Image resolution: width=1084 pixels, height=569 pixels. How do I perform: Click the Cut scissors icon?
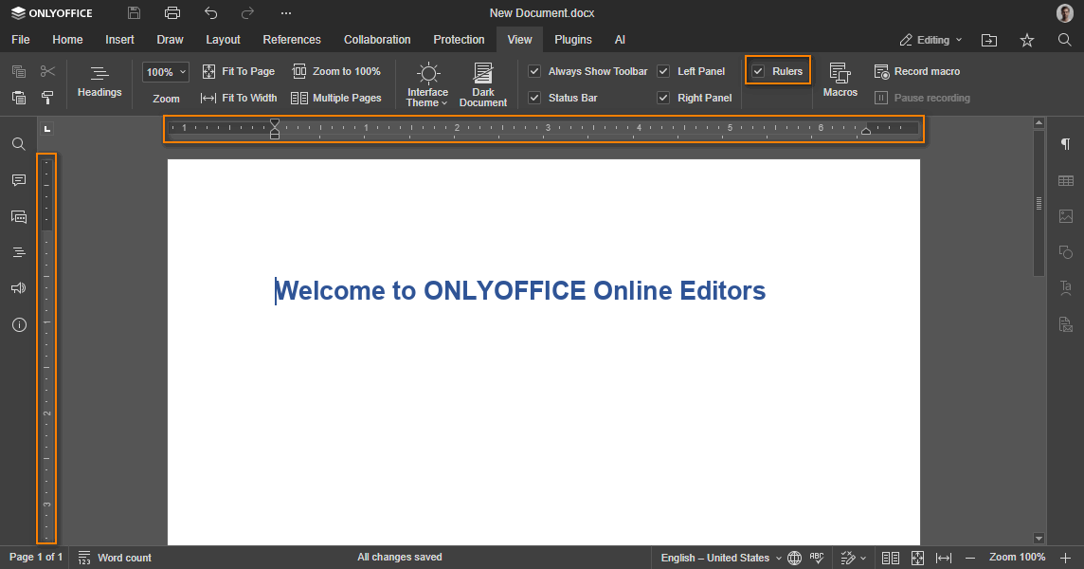tap(47, 71)
